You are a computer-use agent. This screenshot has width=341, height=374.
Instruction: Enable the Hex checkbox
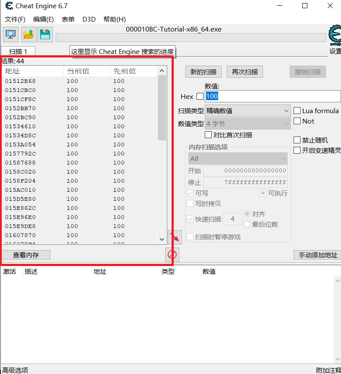pyautogui.click(x=200, y=96)
